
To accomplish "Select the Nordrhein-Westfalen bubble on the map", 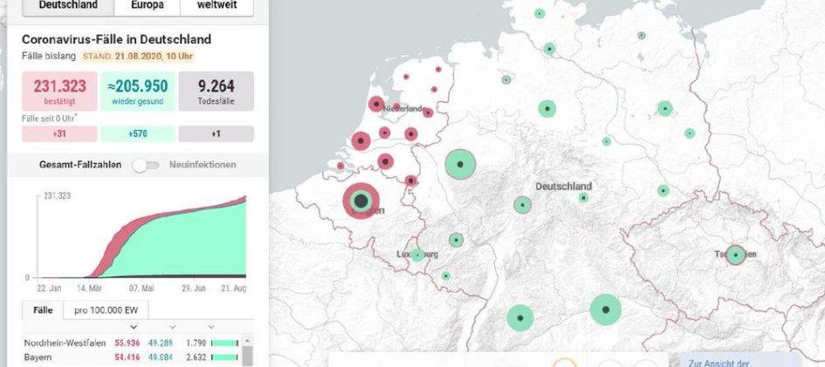I will coord(459,164).
